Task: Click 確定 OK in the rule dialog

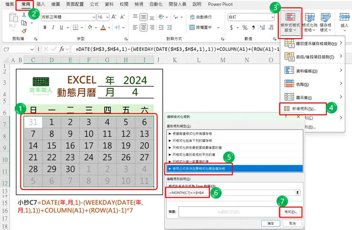Action: pos(271,223)
